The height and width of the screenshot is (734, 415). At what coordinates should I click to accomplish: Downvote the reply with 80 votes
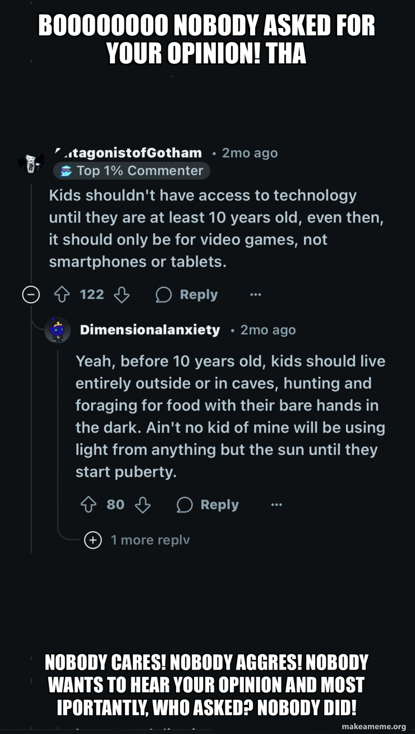143,505
